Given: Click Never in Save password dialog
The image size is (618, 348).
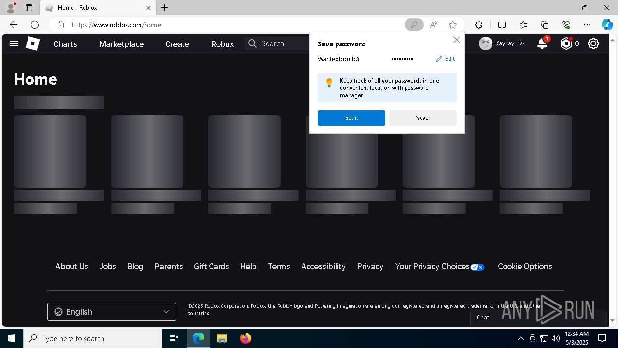Looking at the screenshot, I should [x=423, y=118].
